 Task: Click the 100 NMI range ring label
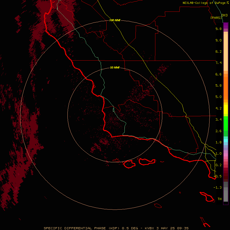115,20
